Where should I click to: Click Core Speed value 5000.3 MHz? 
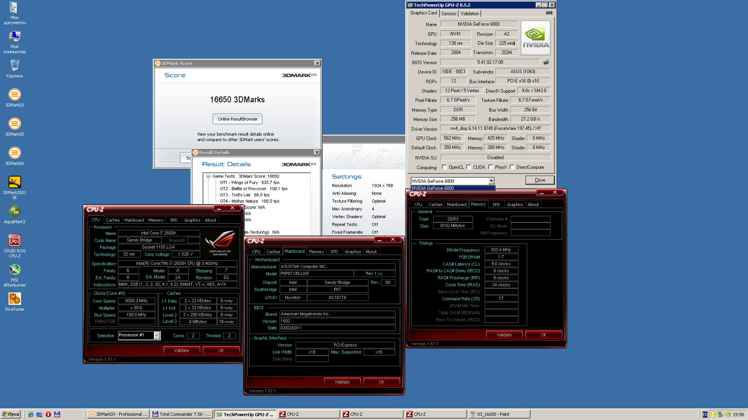[137, 301]
